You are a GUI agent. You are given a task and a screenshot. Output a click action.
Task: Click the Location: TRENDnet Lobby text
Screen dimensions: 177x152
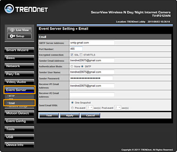point(131,22)
